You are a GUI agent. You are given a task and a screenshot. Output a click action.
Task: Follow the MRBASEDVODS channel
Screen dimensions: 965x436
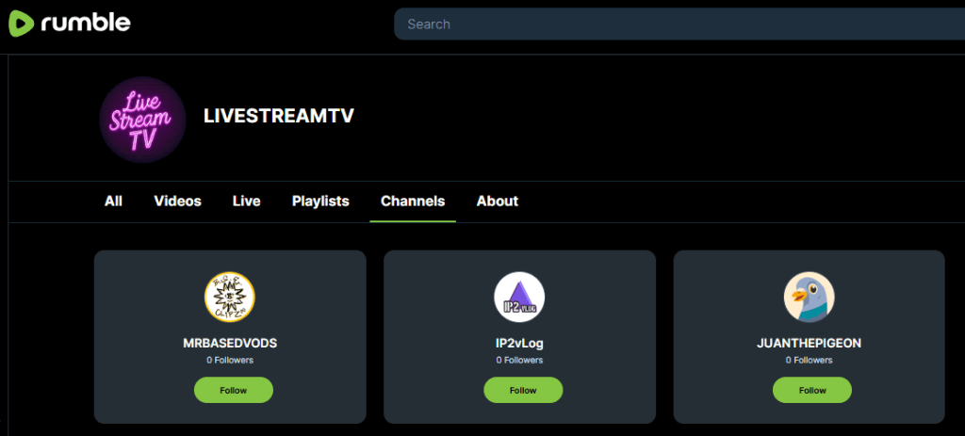coord(233,390)
